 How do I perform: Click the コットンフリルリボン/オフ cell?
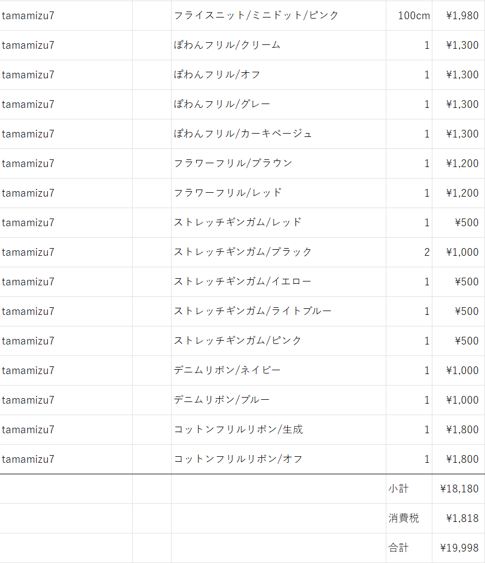tap(278, 459)
